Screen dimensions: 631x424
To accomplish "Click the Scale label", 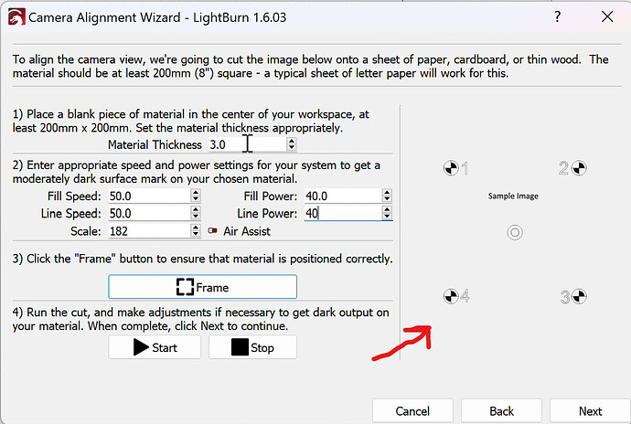I will tap(86, 231).
